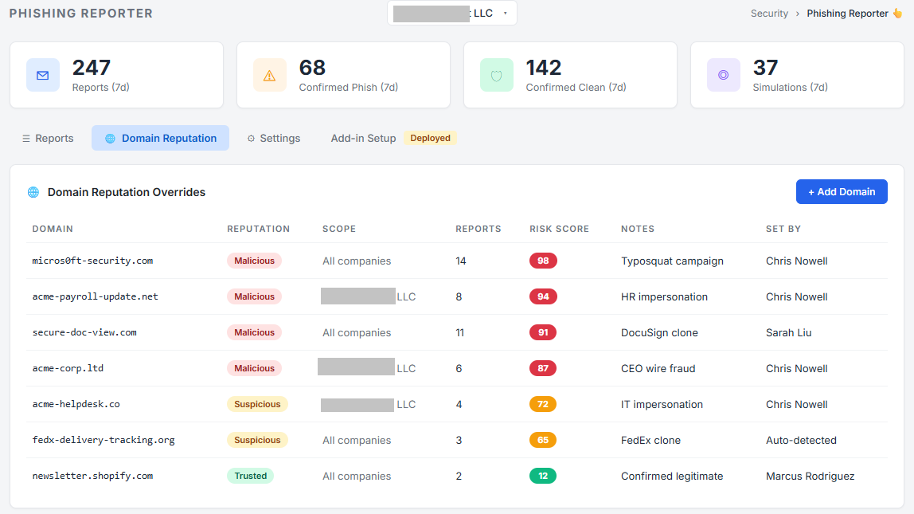The height and width of the screenshot is (514, 914).
Task: Click the shield icon on Confirmed Clean card
Action: coord(497,75)
